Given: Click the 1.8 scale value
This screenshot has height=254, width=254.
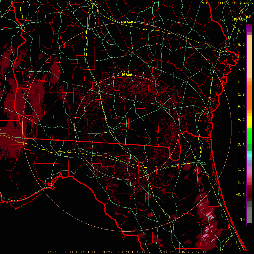Looking at the screenshot, I should (x=241, y=157).
